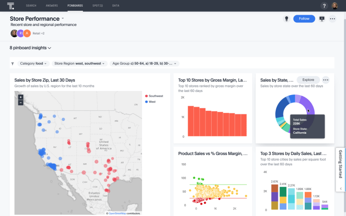Open the Store Region filter dropdown
The image size is (346, 216).
click(80, 64)
